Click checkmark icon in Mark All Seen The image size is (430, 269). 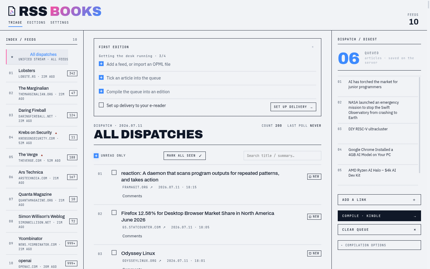200,156
